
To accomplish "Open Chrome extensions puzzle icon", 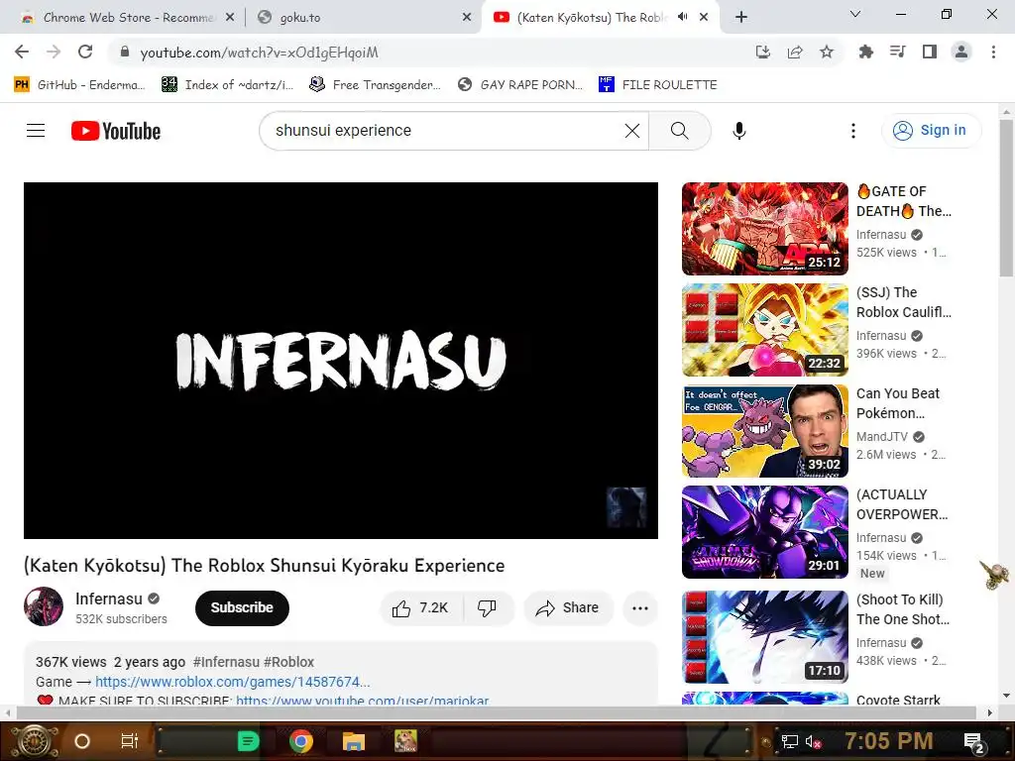I will pyautogui.click(x=865, y=52).
